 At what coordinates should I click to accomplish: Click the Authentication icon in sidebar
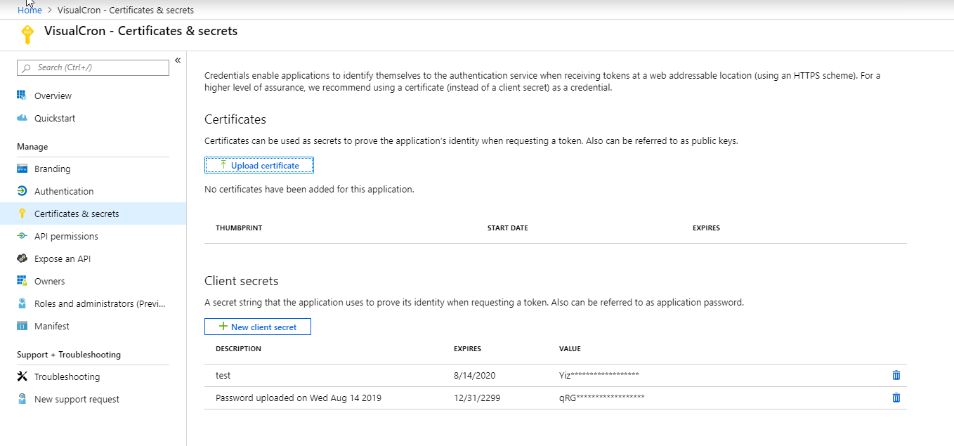click(22, 191)
